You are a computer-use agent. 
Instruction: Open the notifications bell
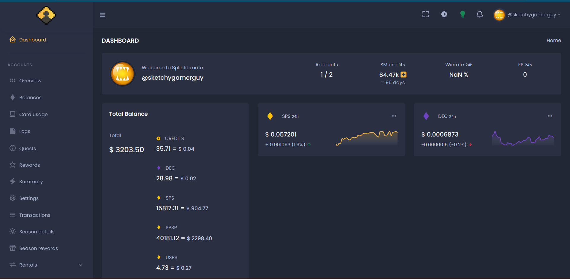pos(480,14)
